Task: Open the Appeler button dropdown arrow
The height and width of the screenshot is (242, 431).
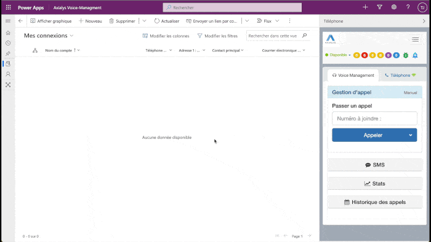Action: point(411,135)
